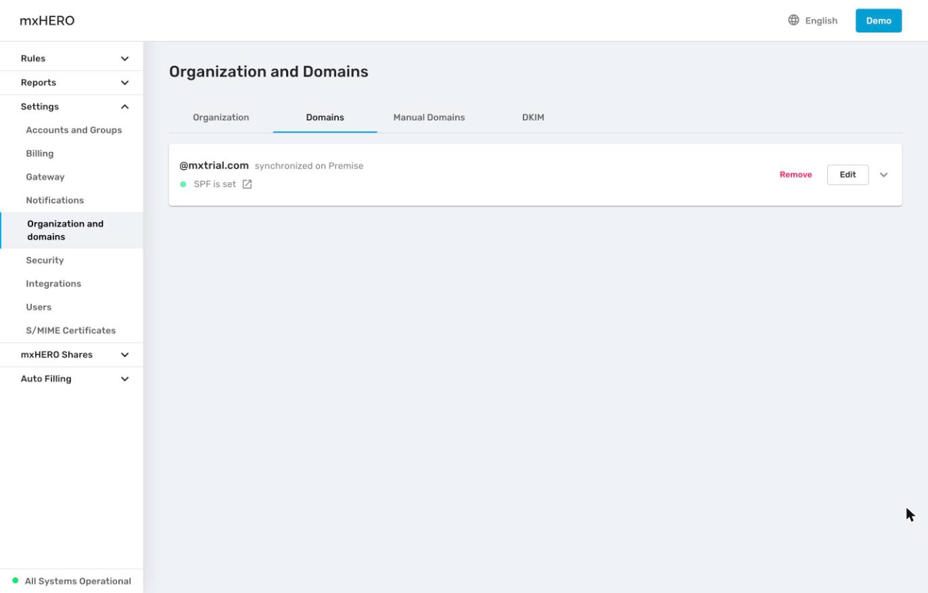The image size is (928, 593).
Task: Expand the Auto Filling section
Action: point(72,379)
